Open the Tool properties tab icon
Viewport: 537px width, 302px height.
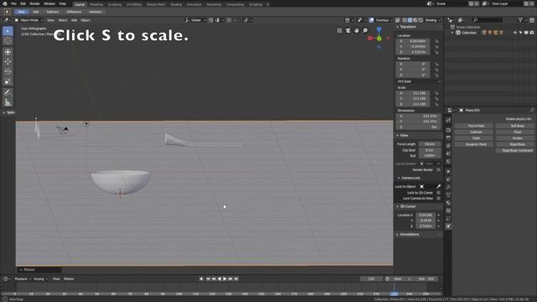point(448,120)
